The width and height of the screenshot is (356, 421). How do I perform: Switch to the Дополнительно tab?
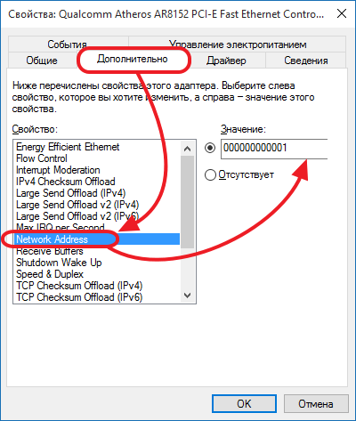click(133, 59)
